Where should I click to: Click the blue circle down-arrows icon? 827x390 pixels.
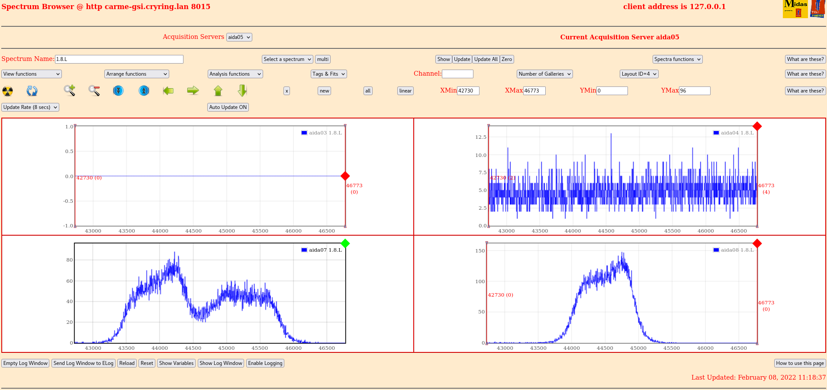(x=118, y=90)
